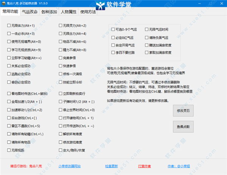The width and height of the screenshot is (227, 175).
Task: Enable 物品不减(Alt+6) checkbox
Action: [x=61, y=42]
